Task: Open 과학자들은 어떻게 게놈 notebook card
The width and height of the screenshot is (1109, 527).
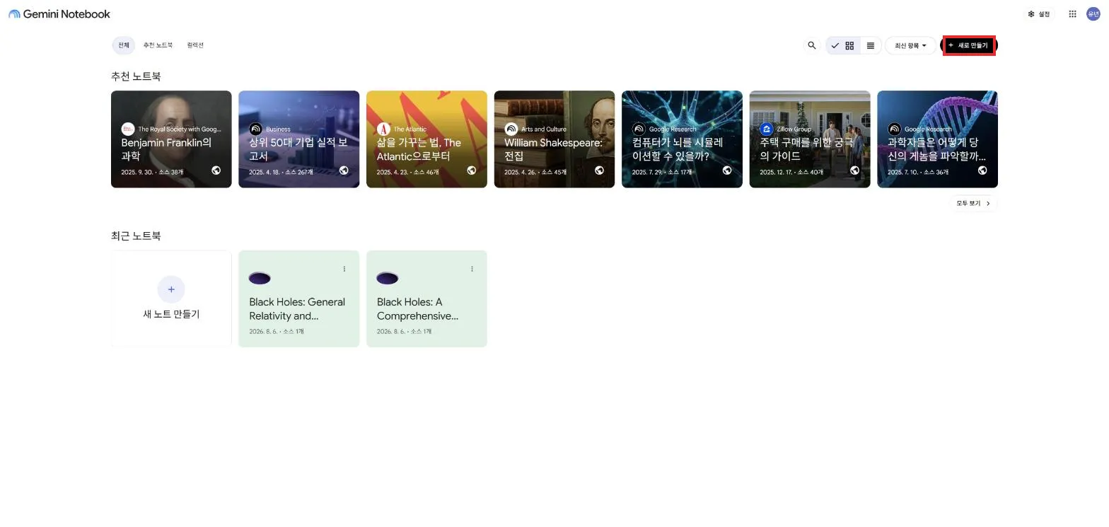Action: (937, 139)
